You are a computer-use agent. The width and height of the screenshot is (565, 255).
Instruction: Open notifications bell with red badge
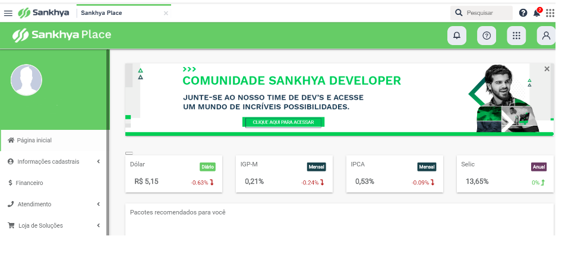tap(537, 12)
